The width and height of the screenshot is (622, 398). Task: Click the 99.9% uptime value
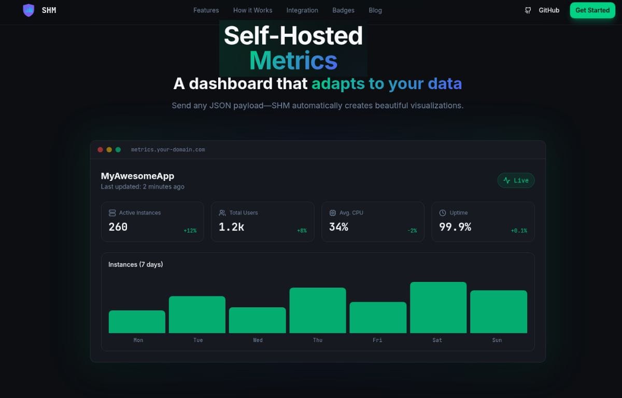pyautogui.click(x=455, y=227)
